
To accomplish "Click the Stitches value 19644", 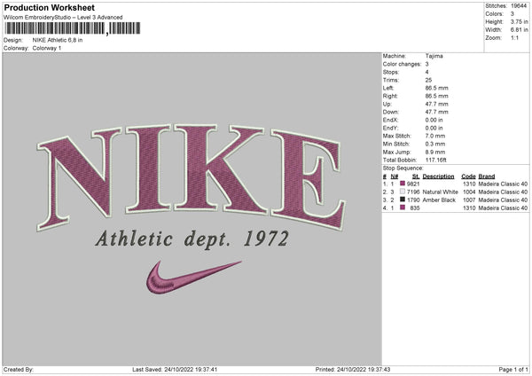I will [x=519, y=6].
